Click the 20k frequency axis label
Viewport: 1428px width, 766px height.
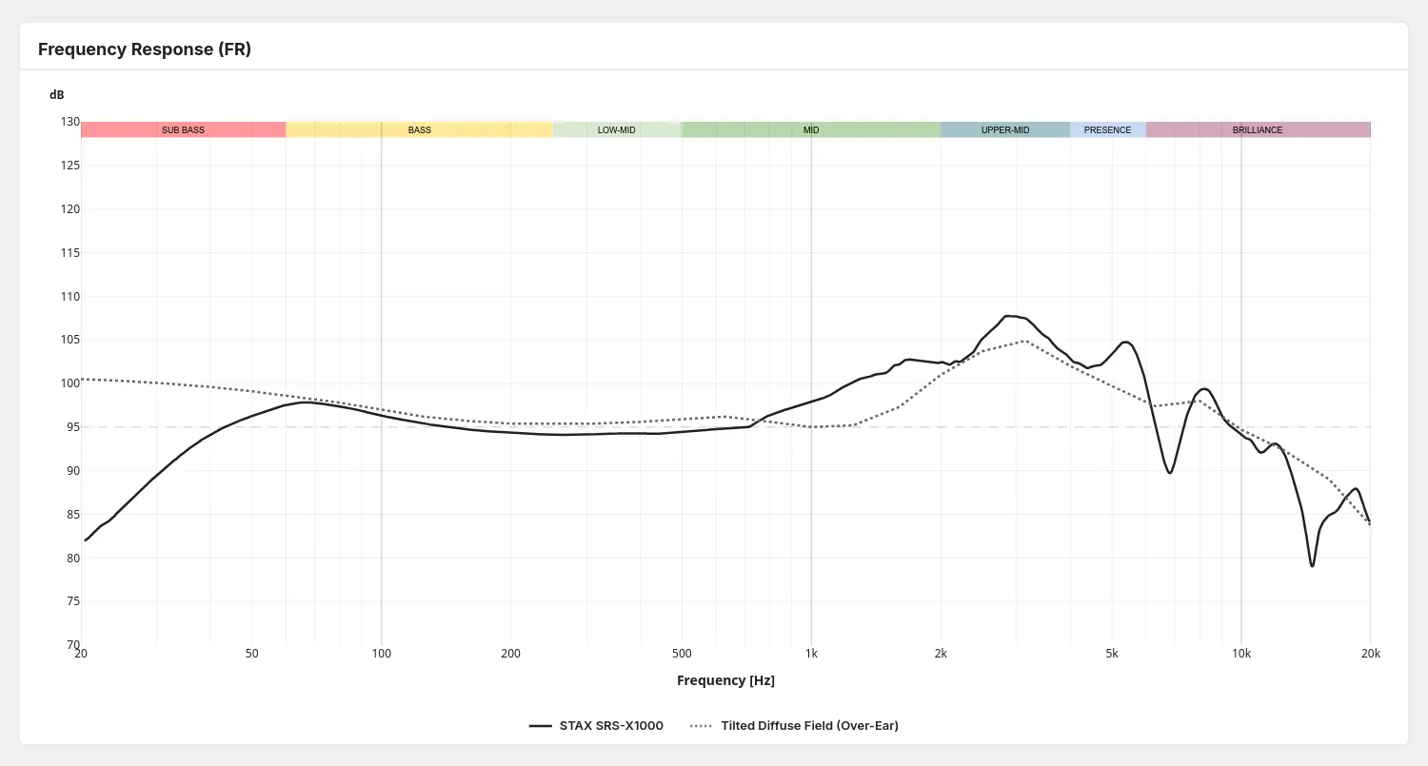coord(1371,654)
